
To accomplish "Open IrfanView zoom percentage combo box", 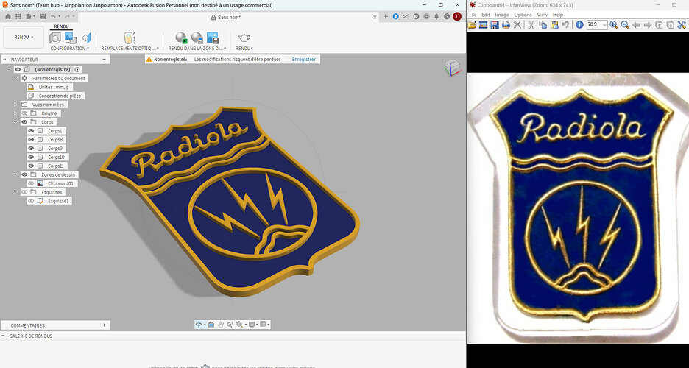I will [x=597, y=25].
